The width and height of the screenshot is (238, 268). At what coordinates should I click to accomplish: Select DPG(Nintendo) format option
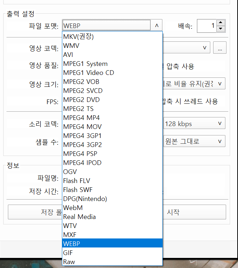pos(112,199)
